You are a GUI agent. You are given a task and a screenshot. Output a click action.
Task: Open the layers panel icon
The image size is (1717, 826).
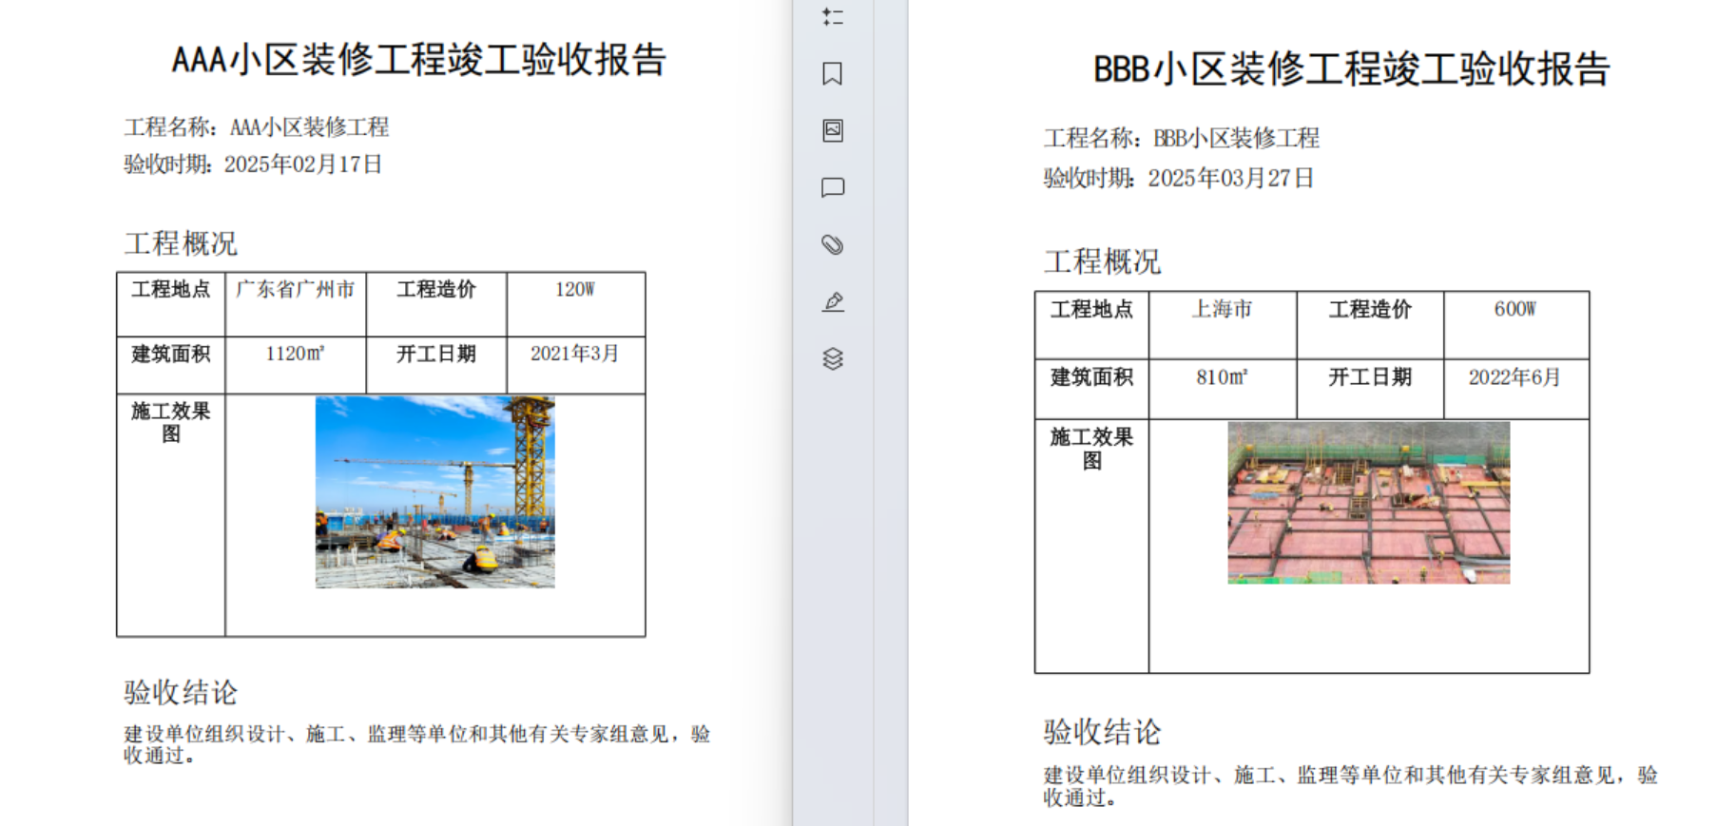(833, 358)
